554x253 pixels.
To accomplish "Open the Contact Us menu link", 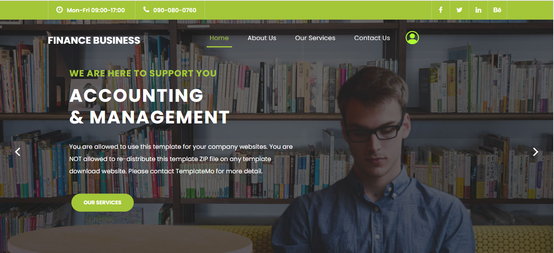I will (x=372, y=38).
